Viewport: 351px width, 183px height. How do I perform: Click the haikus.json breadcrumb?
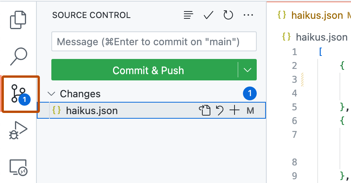321,37
